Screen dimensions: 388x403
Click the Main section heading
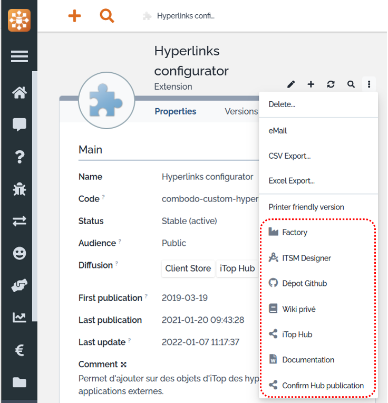click(x=90, y=150)
